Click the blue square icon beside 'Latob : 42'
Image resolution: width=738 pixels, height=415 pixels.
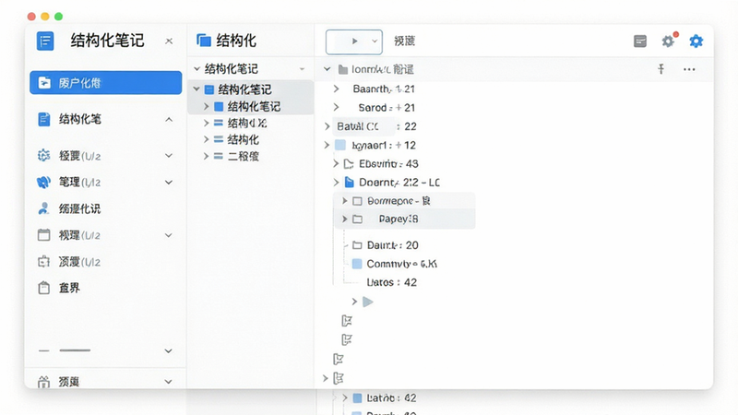(x=357, y=398)
